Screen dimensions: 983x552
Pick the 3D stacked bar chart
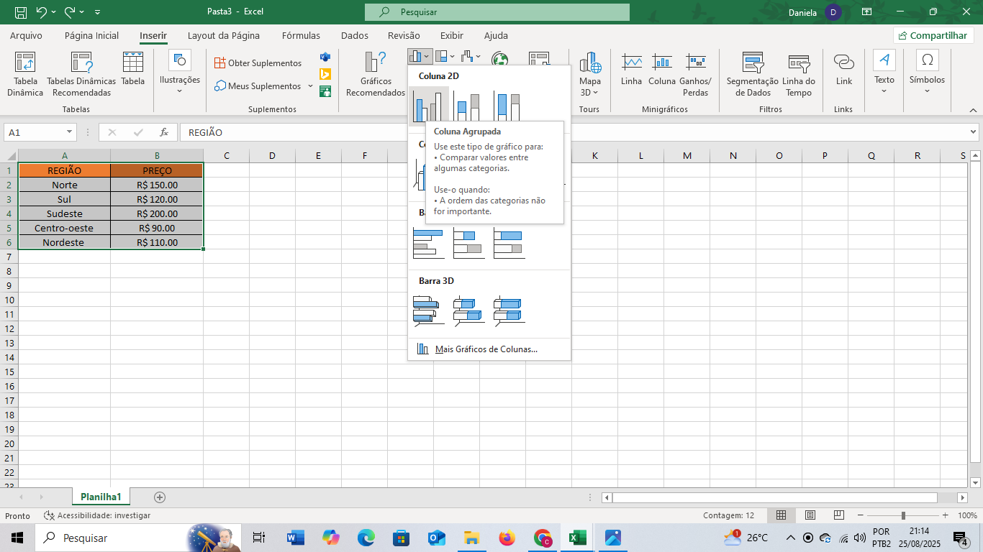[x=468, y=310]
